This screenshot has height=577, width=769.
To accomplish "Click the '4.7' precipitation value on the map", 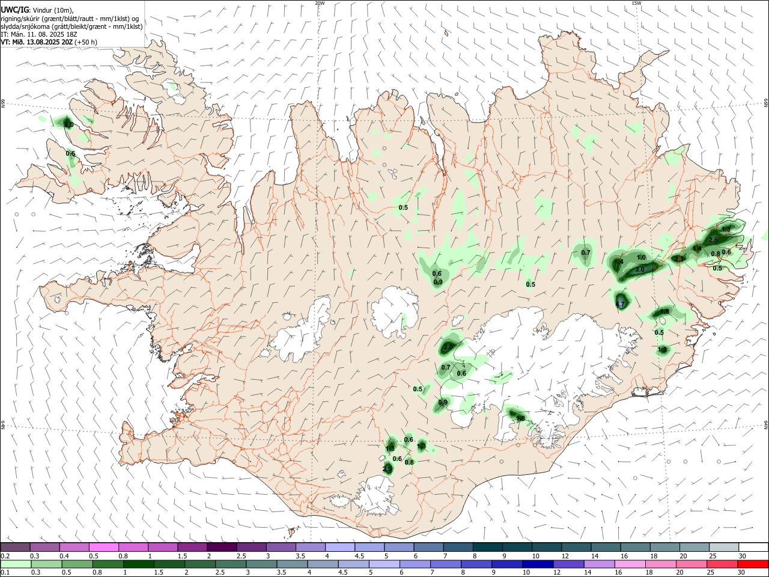I will click(621, 305).
